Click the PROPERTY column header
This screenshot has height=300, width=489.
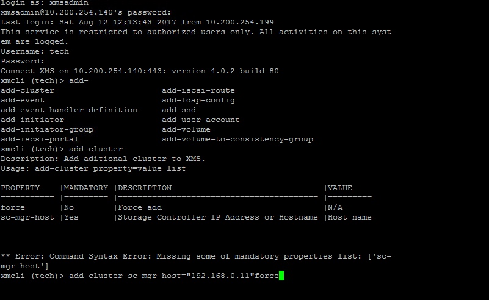[20, 188]
